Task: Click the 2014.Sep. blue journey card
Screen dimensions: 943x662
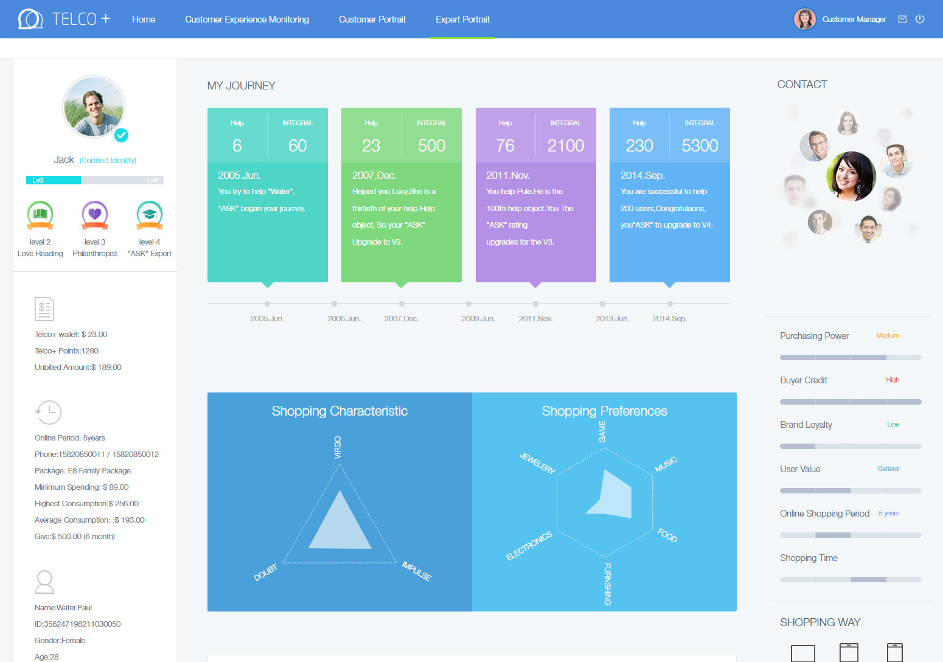Action: coord(669,195)
